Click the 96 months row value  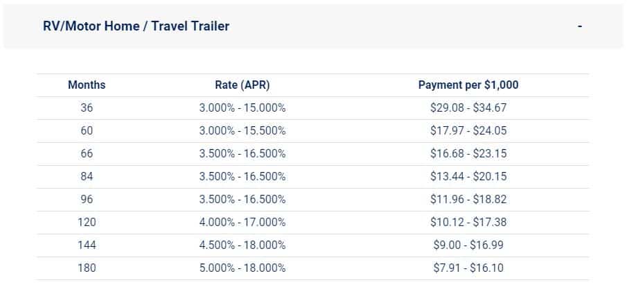click(x=87, y=199)
